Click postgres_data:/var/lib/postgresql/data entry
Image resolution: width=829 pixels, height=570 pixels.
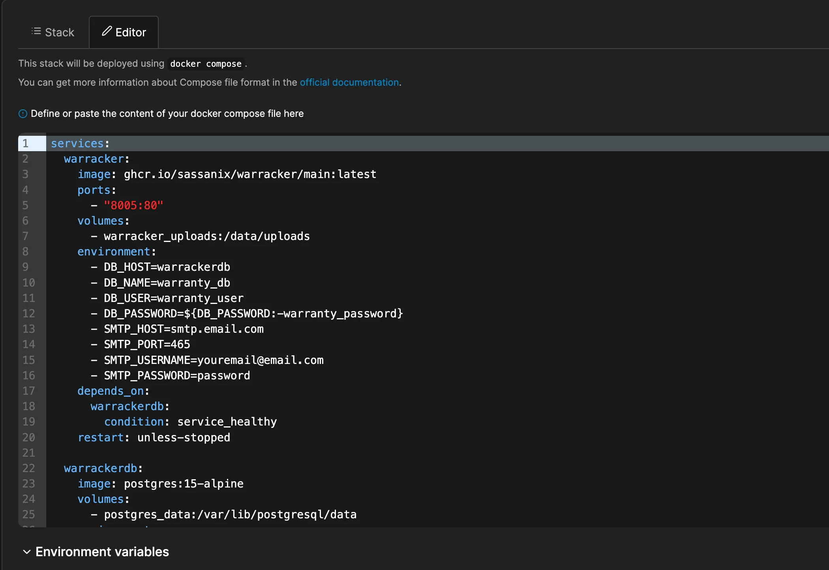pos(230,514)
